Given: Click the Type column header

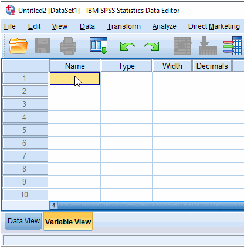Looking at the screenshot, I should (x=126, y=66).
